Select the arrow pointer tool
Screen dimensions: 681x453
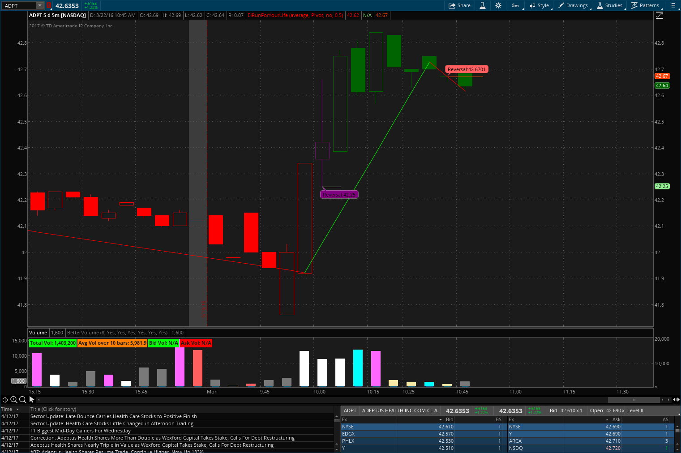[x=31, y=400]
